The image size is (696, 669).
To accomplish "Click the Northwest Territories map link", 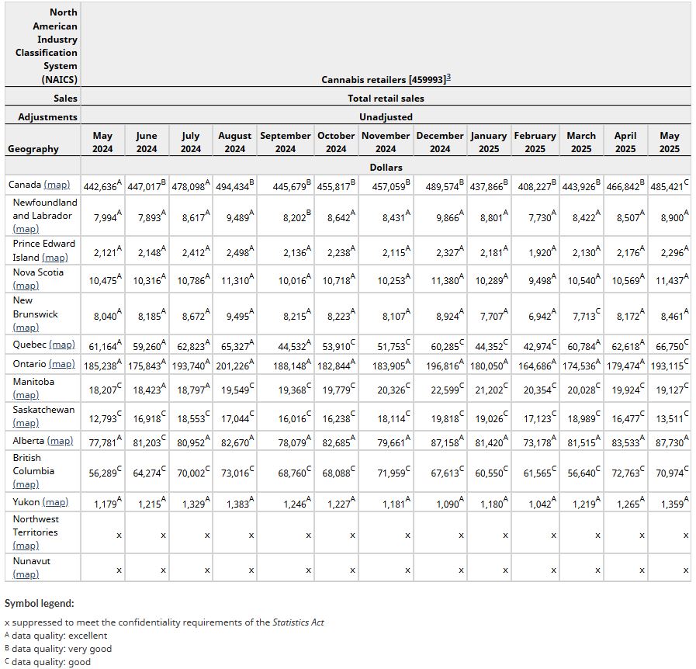I will coord(26,546).
